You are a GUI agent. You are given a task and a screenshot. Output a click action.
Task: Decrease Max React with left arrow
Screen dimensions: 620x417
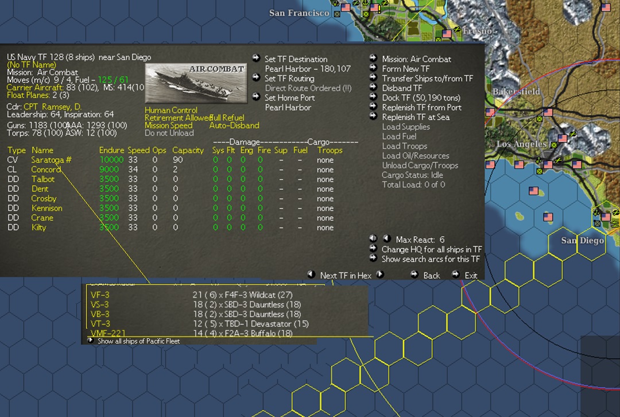coord(387,238)
